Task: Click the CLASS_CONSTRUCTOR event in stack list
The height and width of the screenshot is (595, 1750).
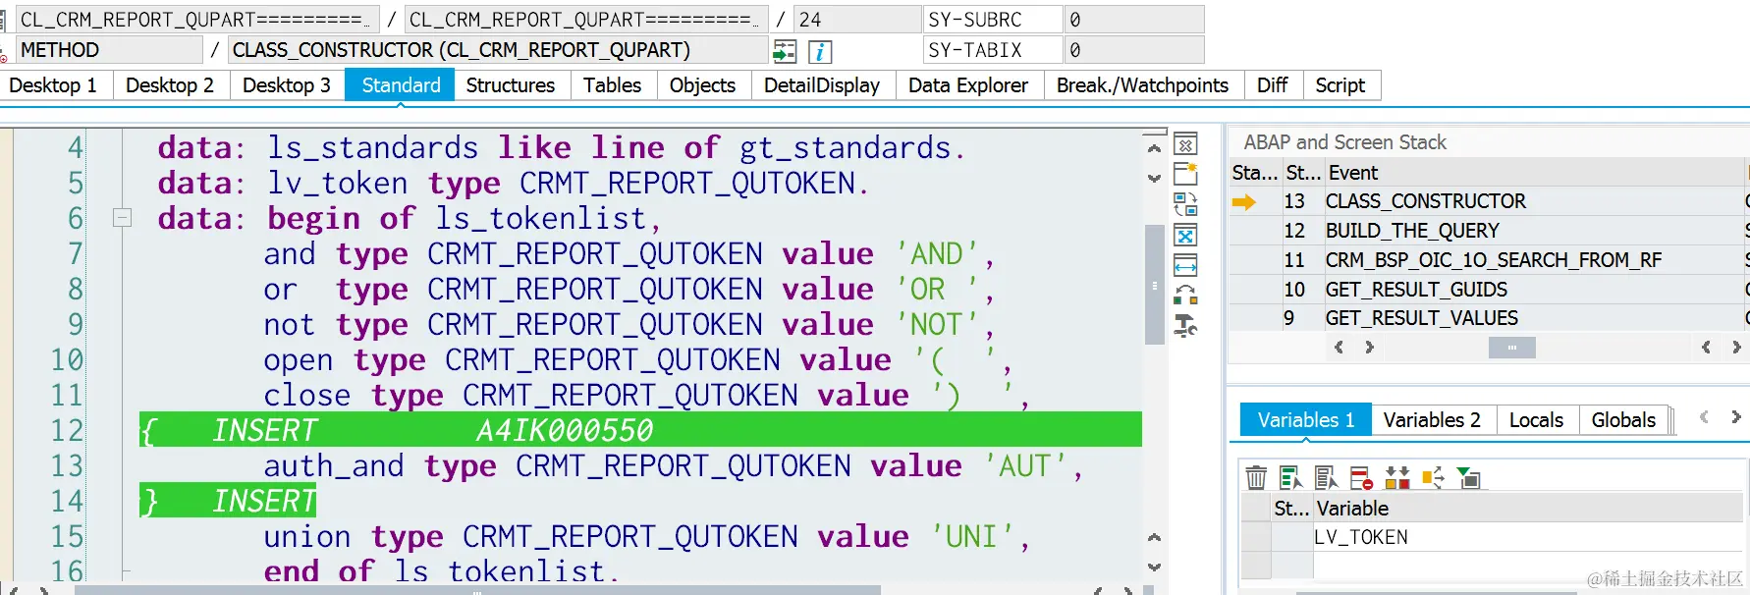Action: [x=1426, y=201]
